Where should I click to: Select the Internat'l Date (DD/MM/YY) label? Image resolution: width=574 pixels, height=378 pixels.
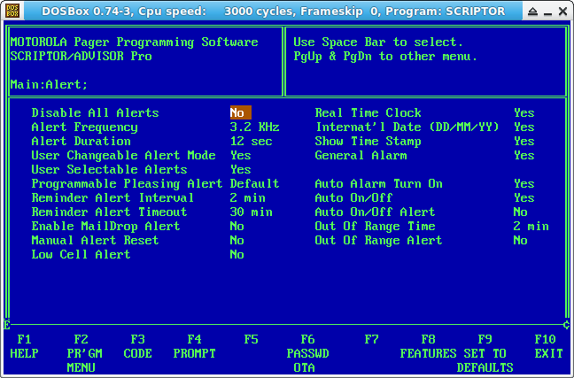pos(407,127)
